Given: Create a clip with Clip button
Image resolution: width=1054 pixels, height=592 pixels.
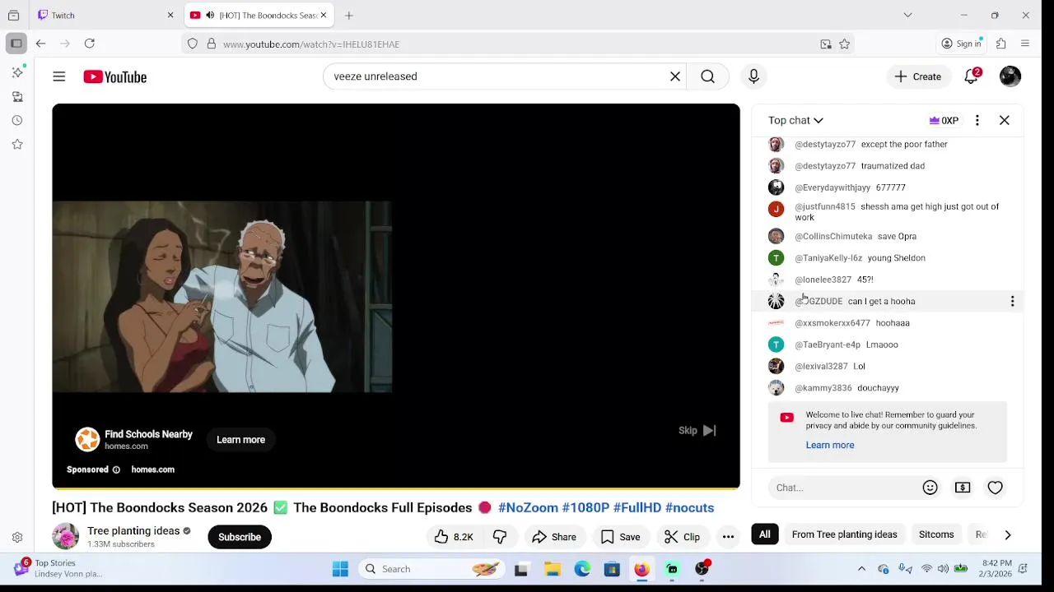Looking at the screenshot, I should (683, 537).
